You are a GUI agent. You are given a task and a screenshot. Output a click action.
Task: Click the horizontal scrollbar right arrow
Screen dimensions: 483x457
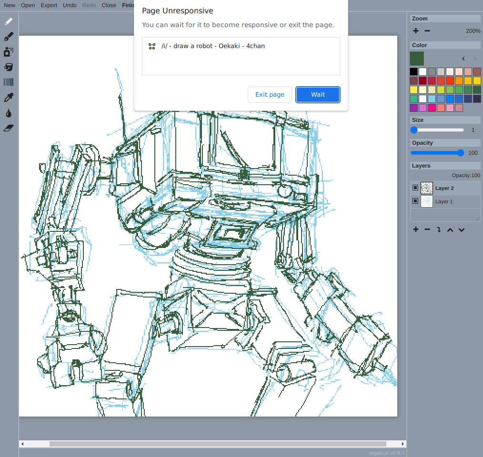point(403,444)
